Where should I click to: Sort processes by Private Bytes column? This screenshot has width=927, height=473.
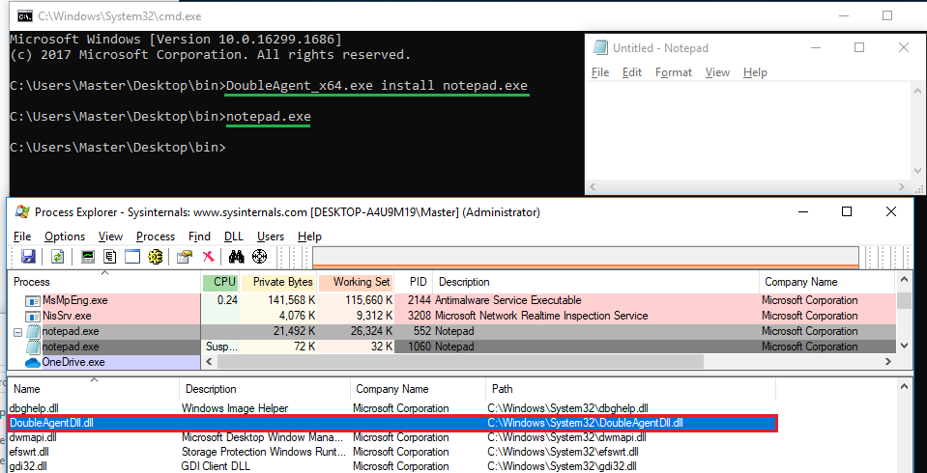click(282, 282)
